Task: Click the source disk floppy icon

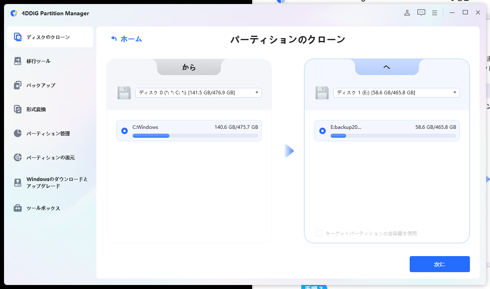Action: pos(124,93)
